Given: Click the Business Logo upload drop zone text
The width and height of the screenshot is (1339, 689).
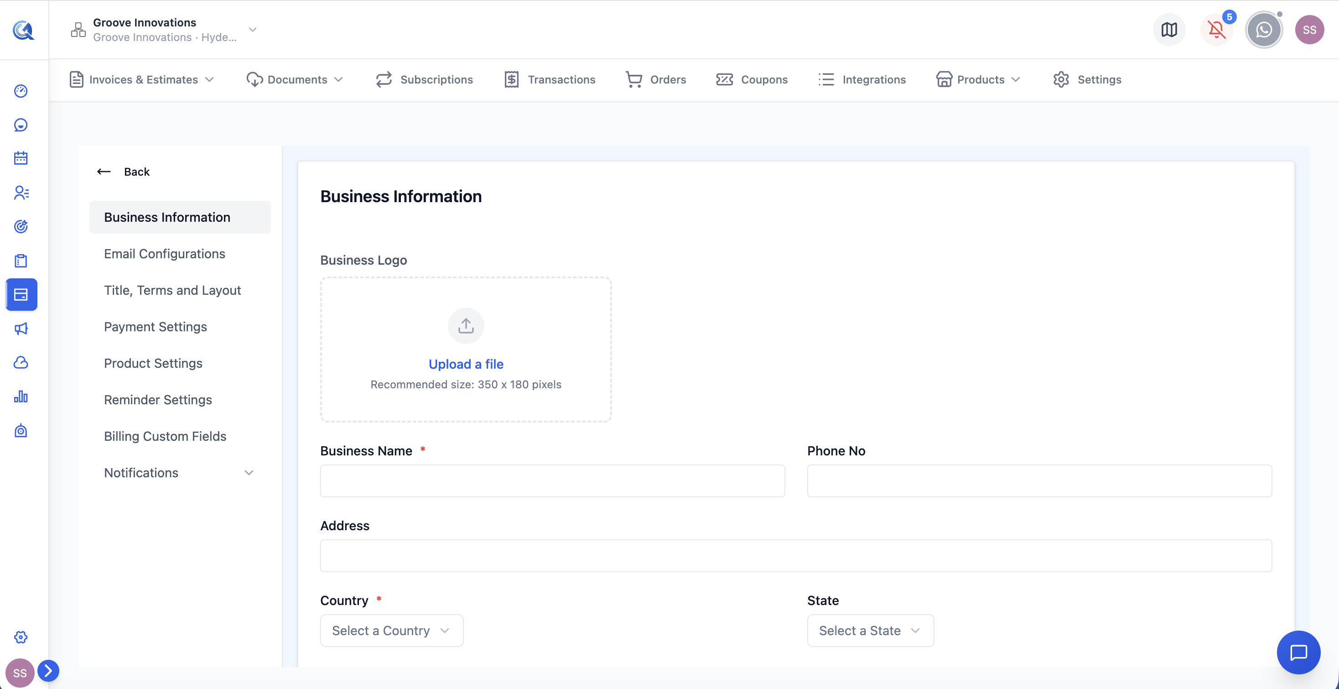Looking at the screenshot, I should (466, 384).
